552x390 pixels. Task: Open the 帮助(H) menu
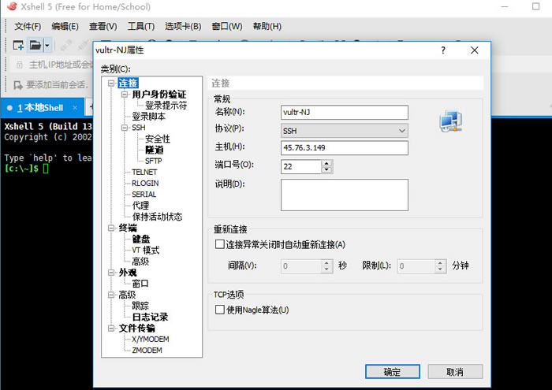[267, 26]
